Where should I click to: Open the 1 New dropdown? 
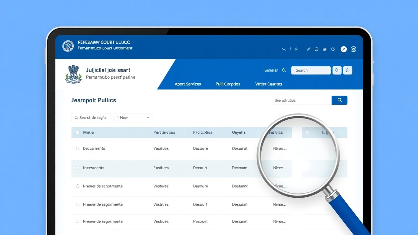coord(133,118)
